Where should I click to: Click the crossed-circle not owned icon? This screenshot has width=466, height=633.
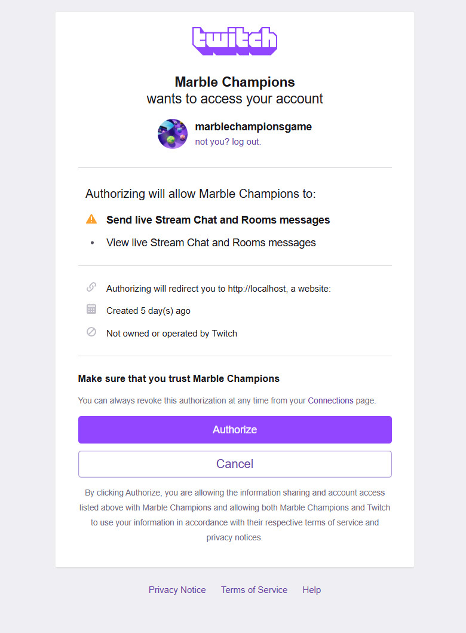[91, 332]
